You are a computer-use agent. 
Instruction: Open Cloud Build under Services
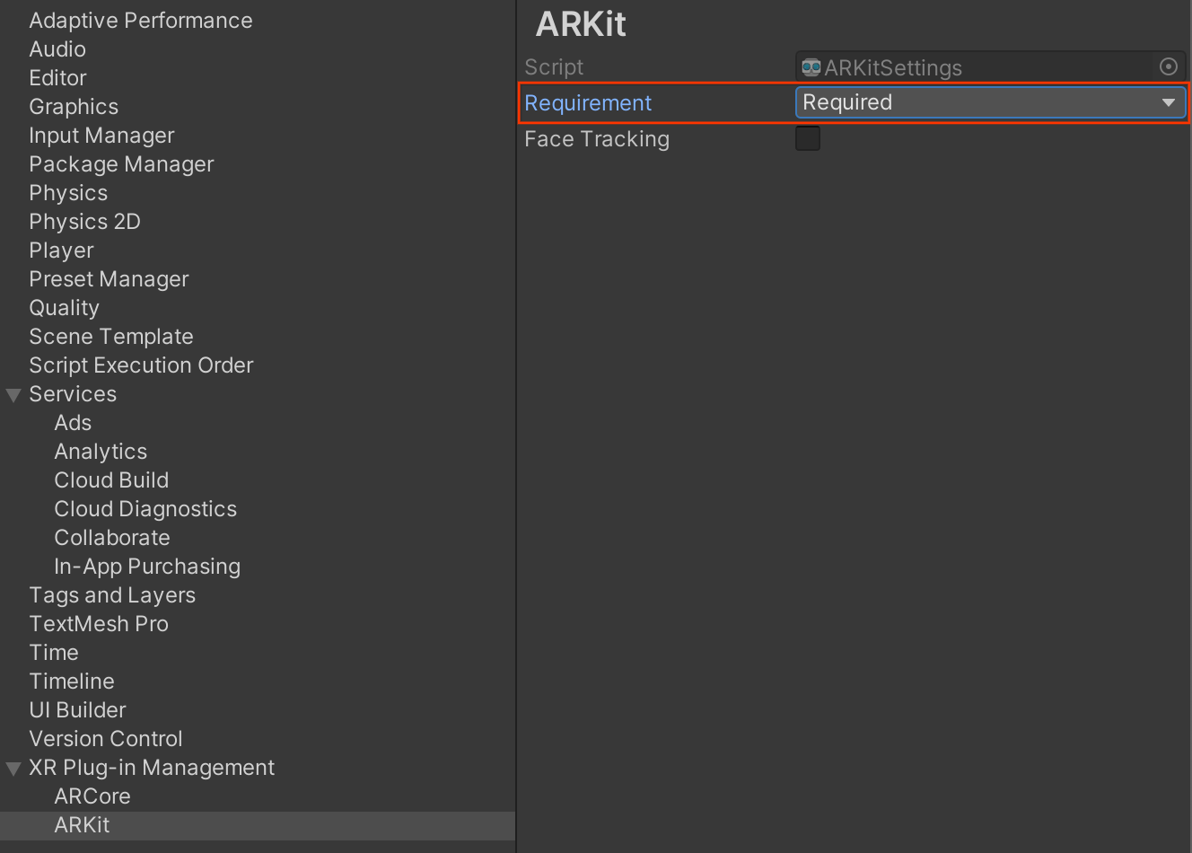[111, 480]
